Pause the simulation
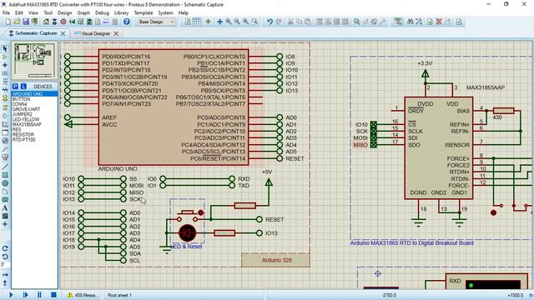Image resolution: width=534 pixels, height=300 pixels. (39, 295)
